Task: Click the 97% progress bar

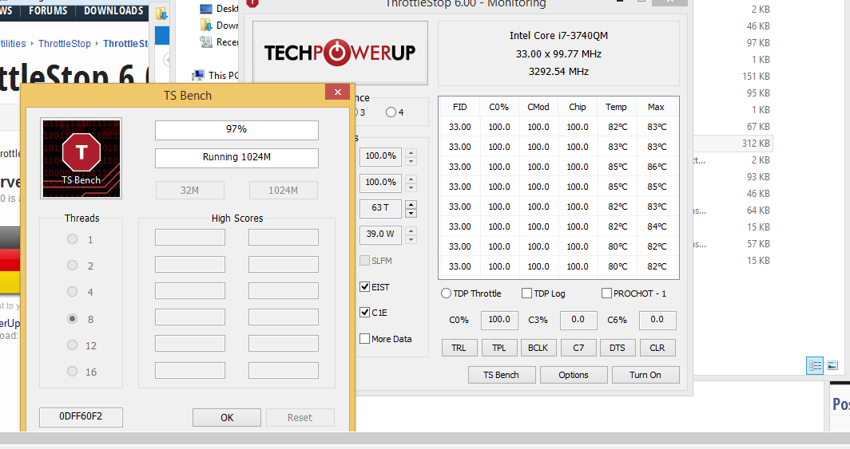Action: pyautogui.click(x=236, y=130)
